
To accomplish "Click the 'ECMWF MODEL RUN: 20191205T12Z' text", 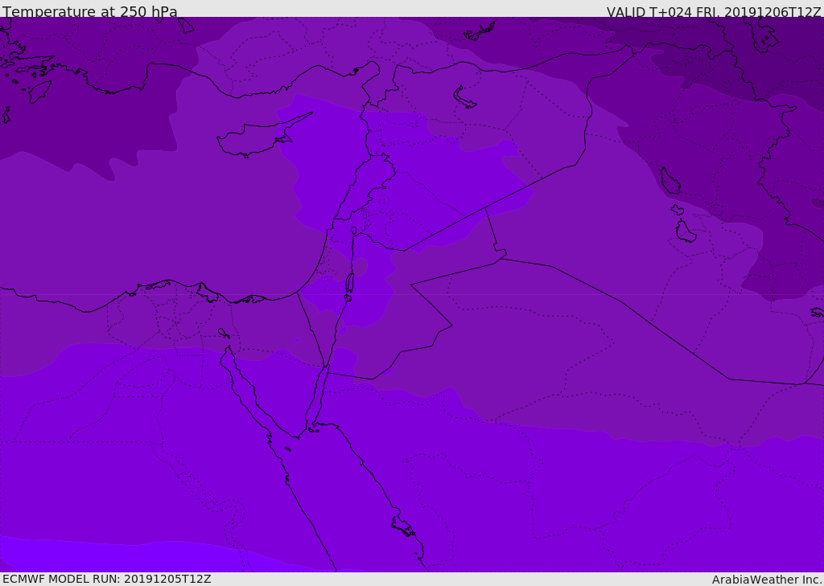I will click(x=107, y=579).
